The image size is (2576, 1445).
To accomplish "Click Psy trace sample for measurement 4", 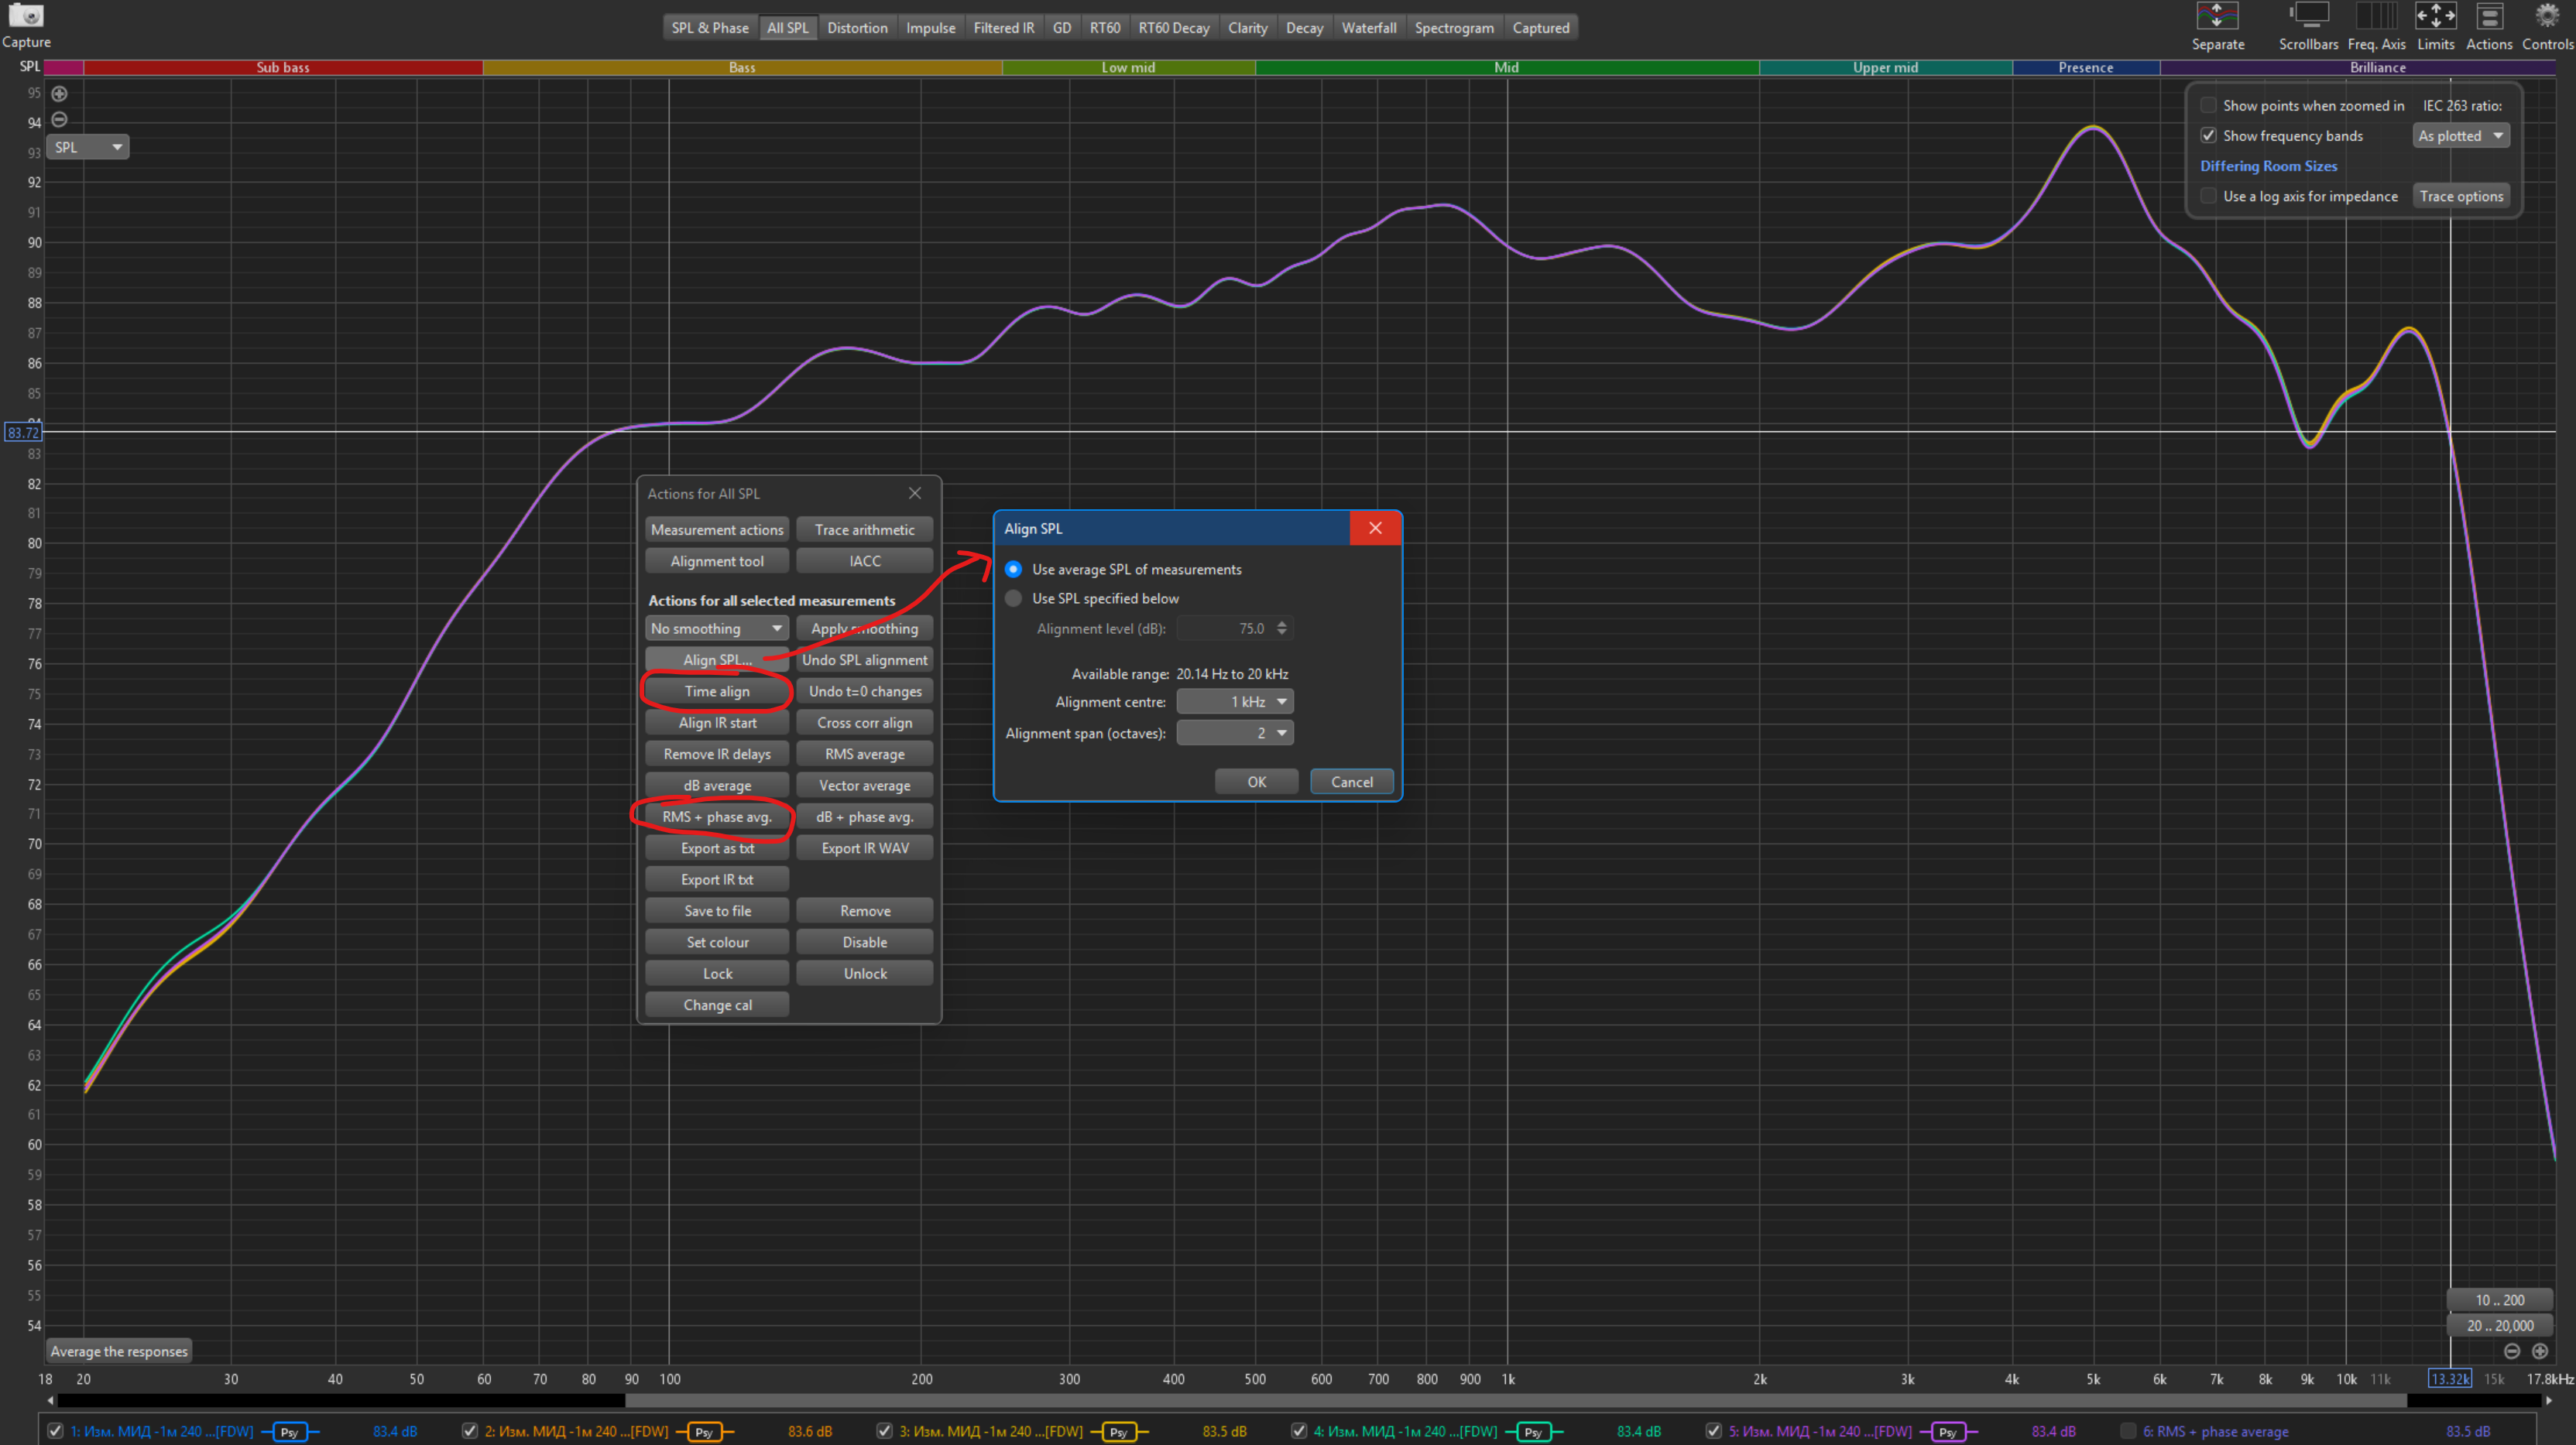I will pos(1534,1432).
